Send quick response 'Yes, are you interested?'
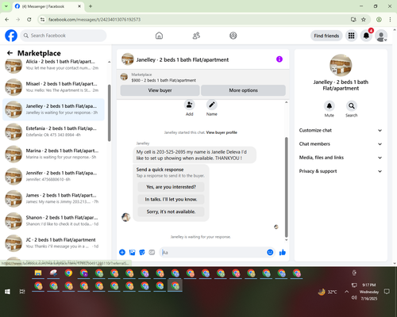This screenshot has width=397, height=317. tap(171, 187)
